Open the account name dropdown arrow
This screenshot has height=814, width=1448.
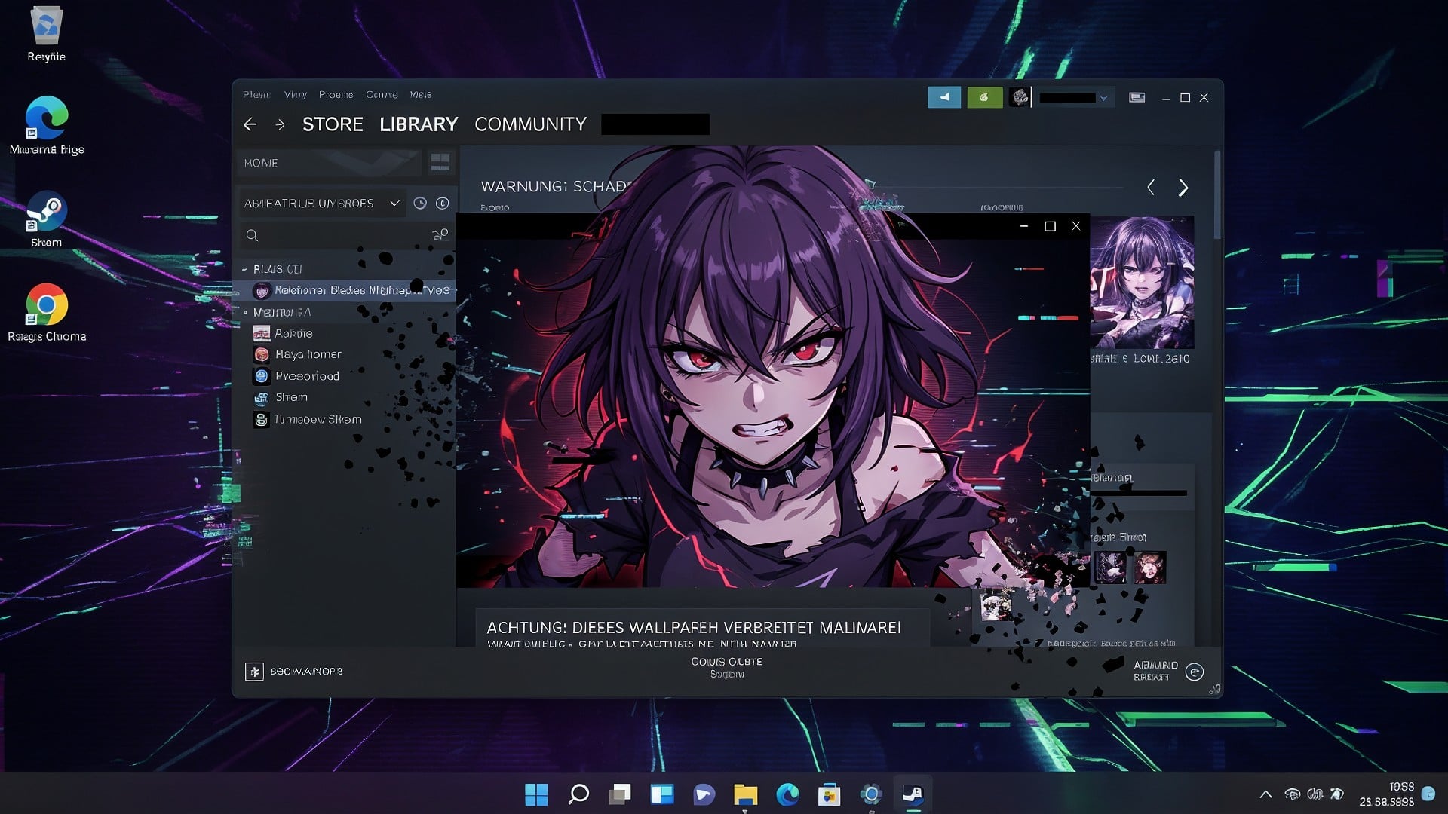coord(1103,98)
